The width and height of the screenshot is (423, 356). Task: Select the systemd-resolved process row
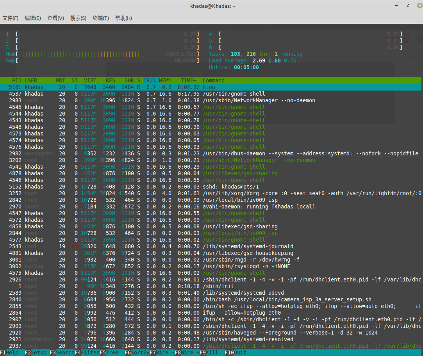tap(211, 340)
